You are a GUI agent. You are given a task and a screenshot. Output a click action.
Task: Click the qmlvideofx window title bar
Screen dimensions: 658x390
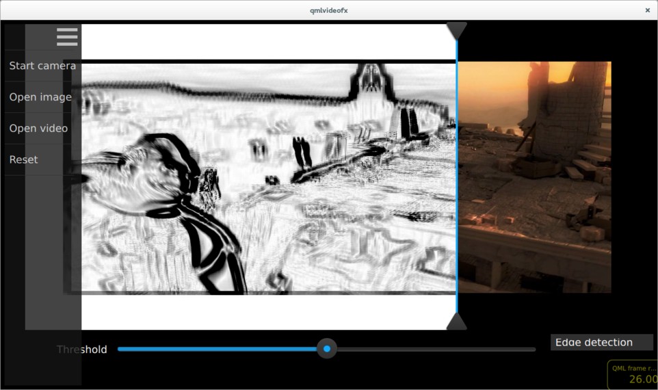point(328,10)
